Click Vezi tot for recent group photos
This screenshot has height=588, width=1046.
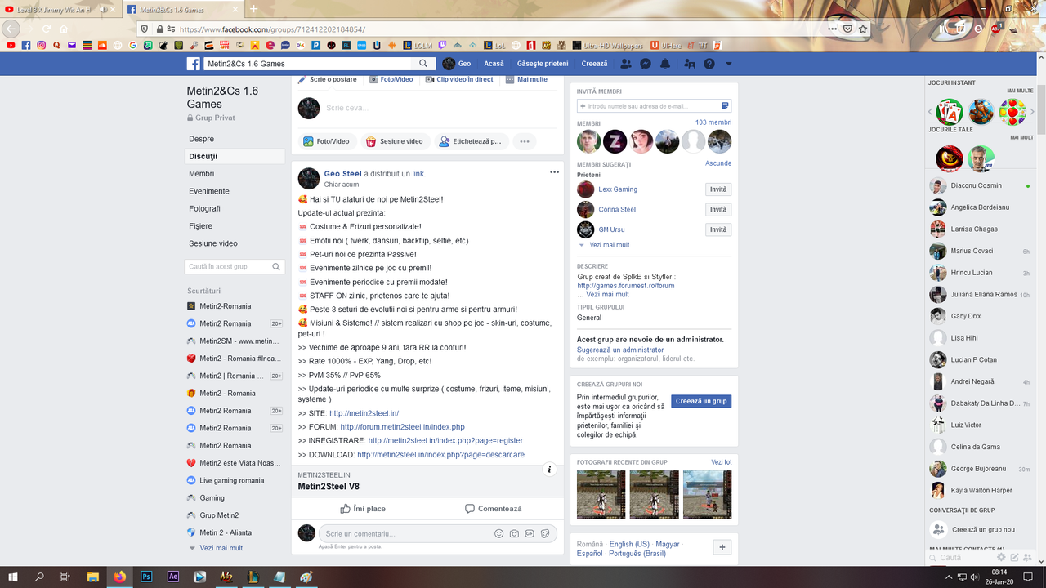click(722, 462)
